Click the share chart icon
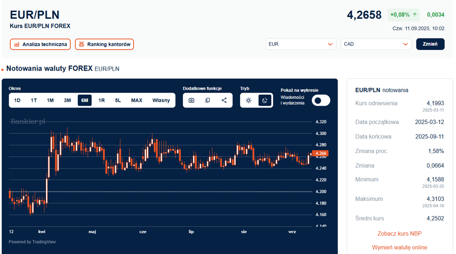 [x=224, y=100]
